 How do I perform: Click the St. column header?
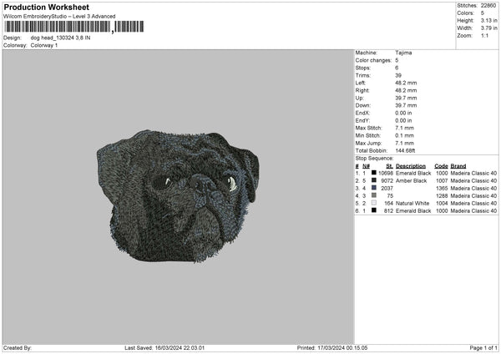coord(389,165)
